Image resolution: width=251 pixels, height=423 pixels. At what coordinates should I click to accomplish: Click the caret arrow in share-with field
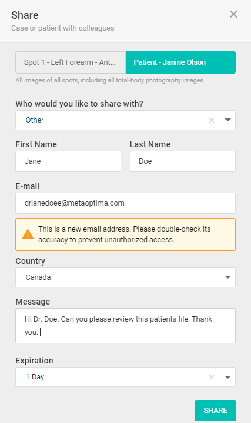[227, 120]
